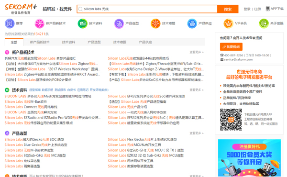This screenshot has width=287, height=177.
Task: Click the pink 新产品新技术 section heading icon
Action: coord(7,52)
